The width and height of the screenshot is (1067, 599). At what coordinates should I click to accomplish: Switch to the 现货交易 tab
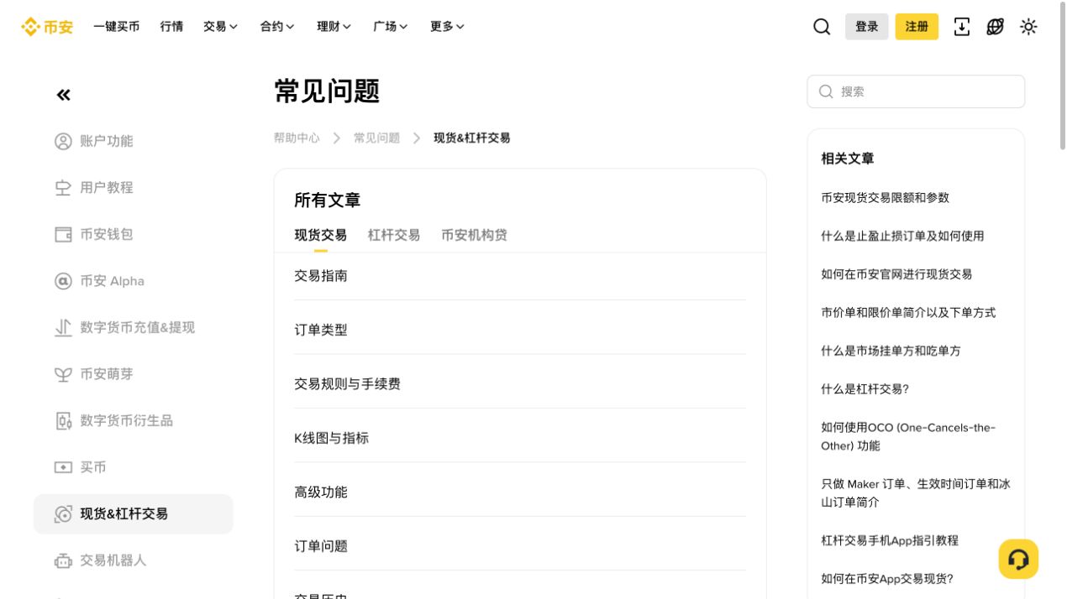tap(320, 236)
